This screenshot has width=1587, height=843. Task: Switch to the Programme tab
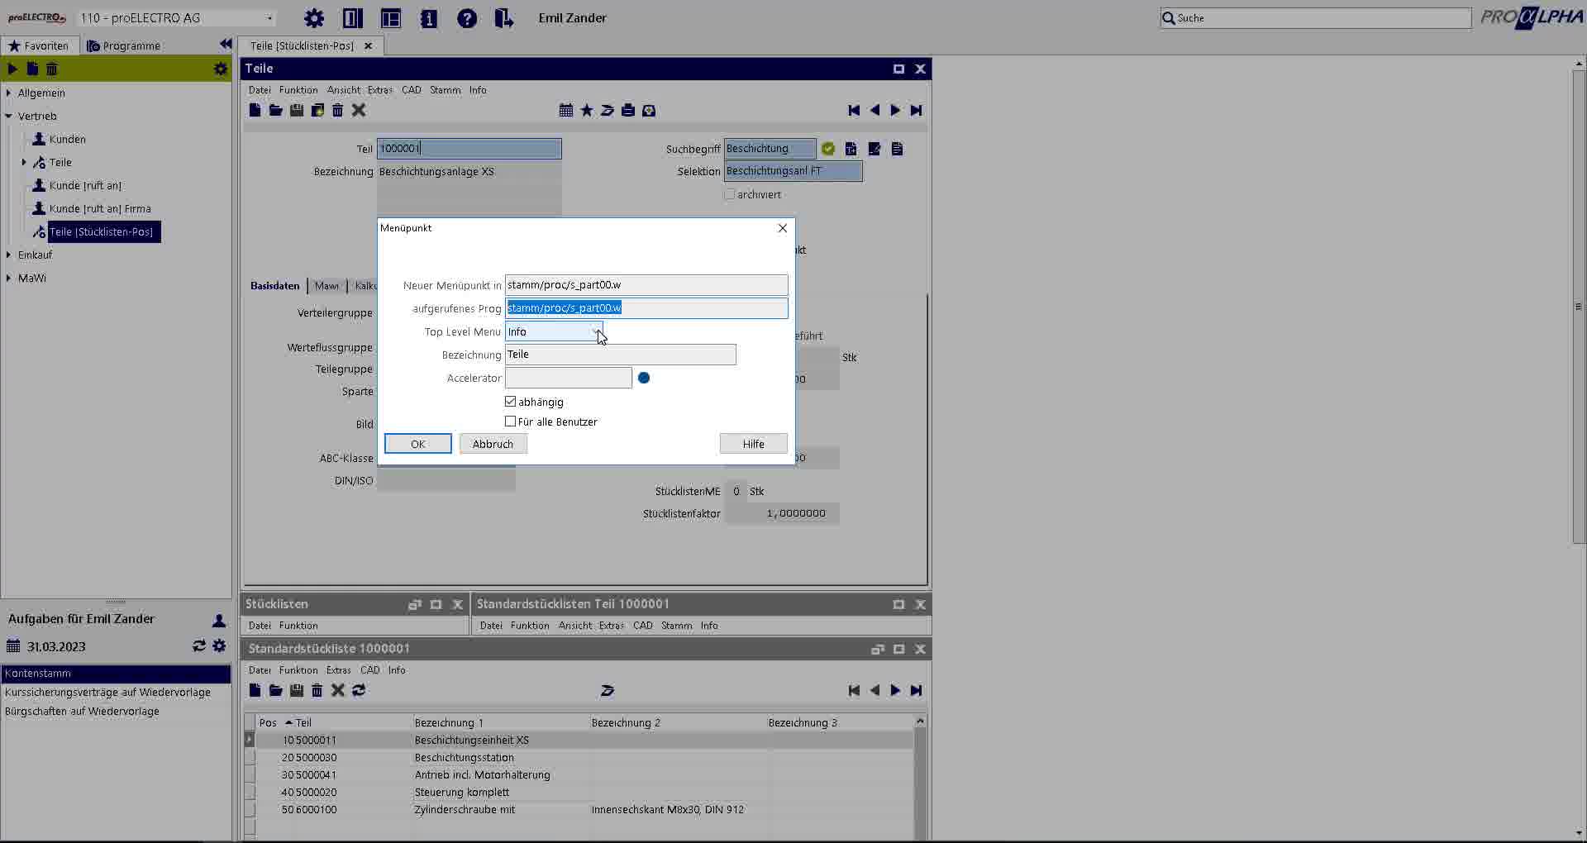click(124, 45)
